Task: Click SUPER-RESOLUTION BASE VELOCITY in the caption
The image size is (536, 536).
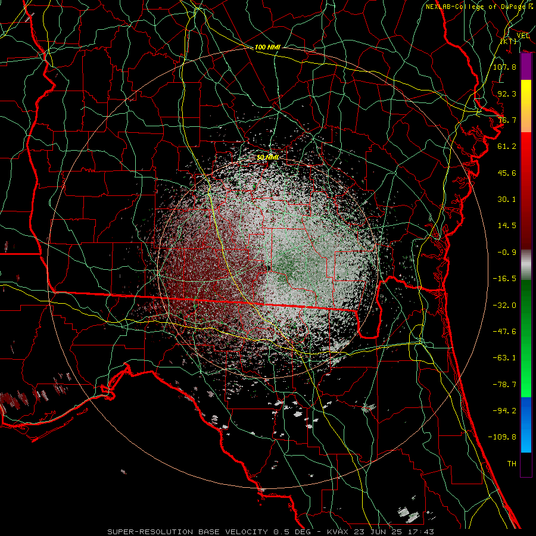Action: (188, 532)
